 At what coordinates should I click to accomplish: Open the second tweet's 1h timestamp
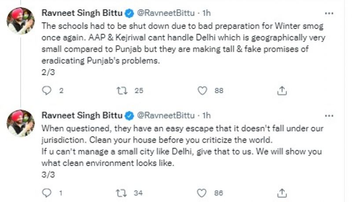[206, 115]
